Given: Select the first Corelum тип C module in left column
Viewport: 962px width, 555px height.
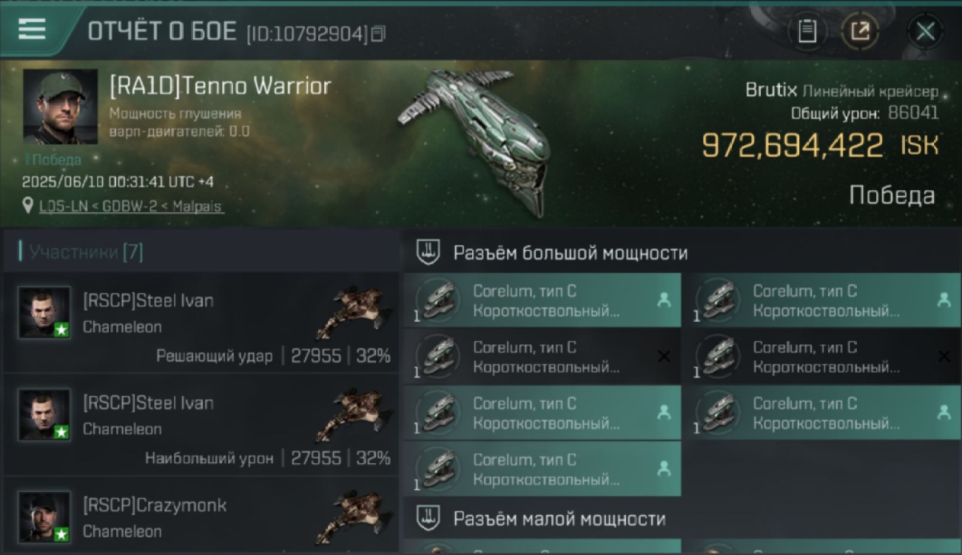Looking at the screenshot, I should point(542,300).
